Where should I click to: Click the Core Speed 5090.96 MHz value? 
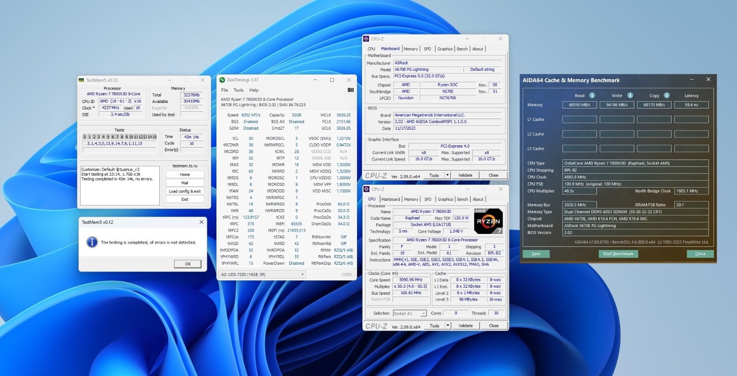click(411, 280)
